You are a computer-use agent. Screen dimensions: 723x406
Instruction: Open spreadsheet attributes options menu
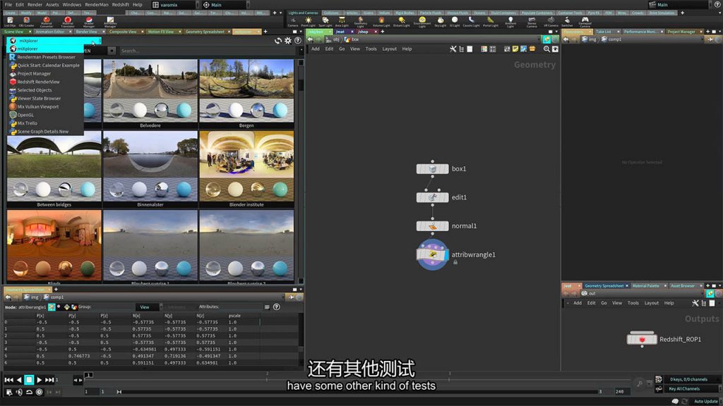(266, 307)
